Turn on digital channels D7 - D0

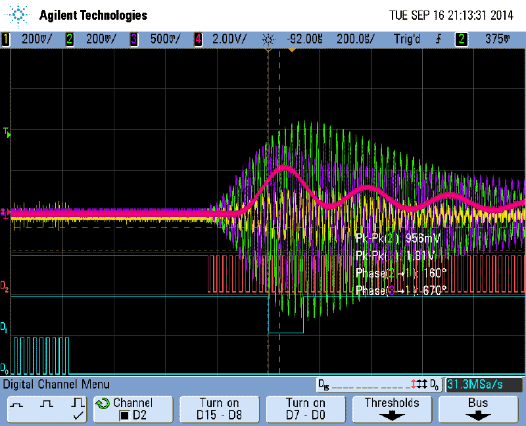[306, 408]
